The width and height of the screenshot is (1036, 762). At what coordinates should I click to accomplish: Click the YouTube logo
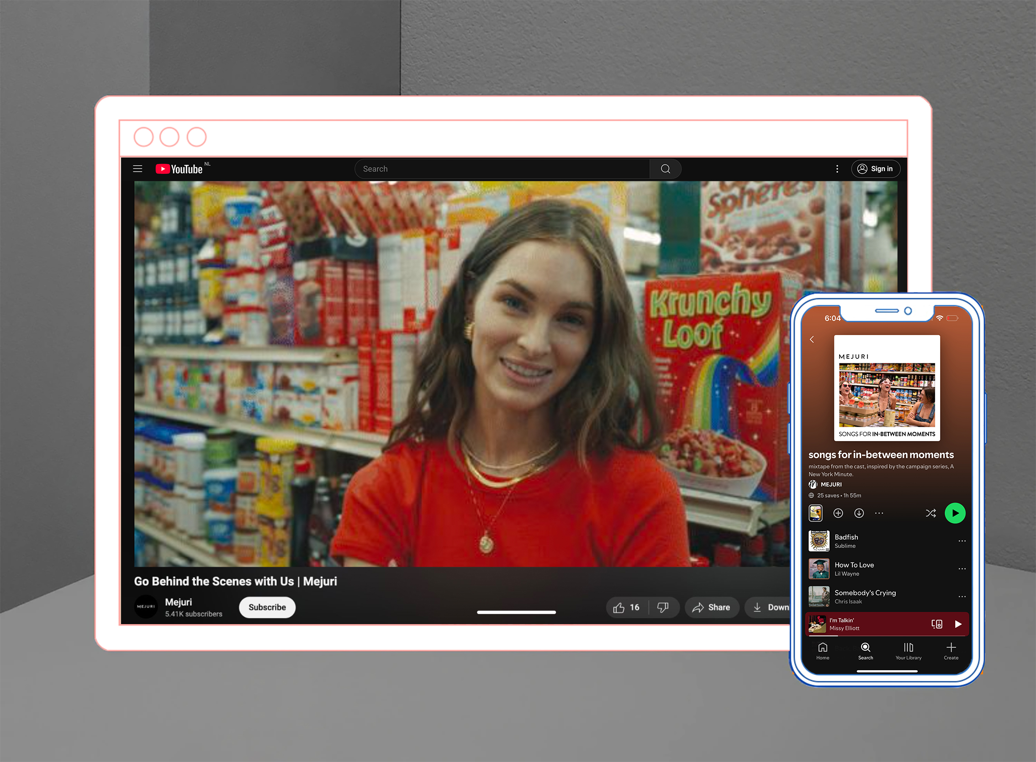pos(180,169)
